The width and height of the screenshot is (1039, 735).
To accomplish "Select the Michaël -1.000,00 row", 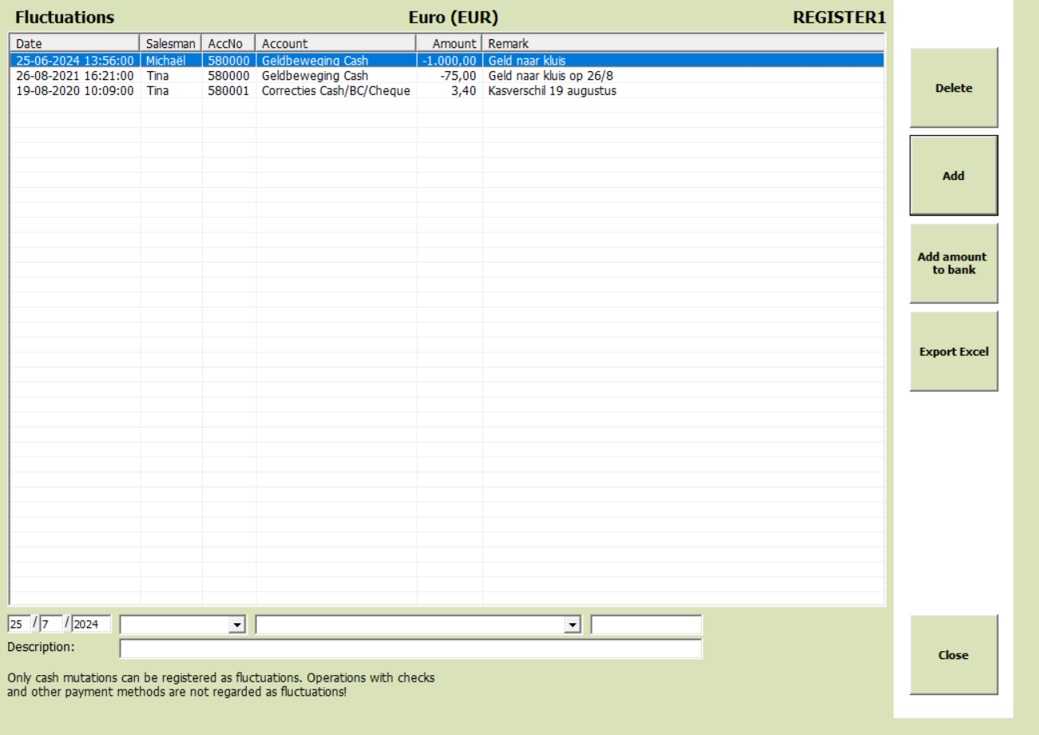I will tap(446, 60).
